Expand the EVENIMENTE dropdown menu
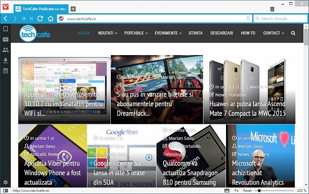Image resolution: width=309 pixels, height=194 pixels. (168, 33)
